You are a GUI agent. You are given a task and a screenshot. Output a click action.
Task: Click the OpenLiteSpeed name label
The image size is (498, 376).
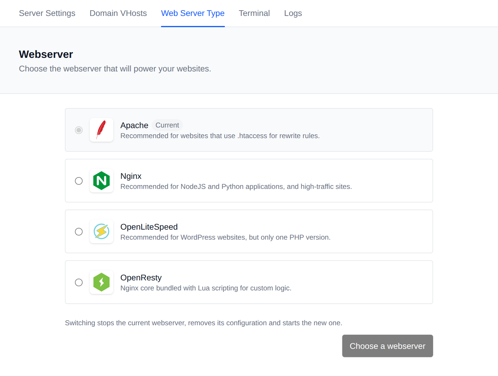149,227
